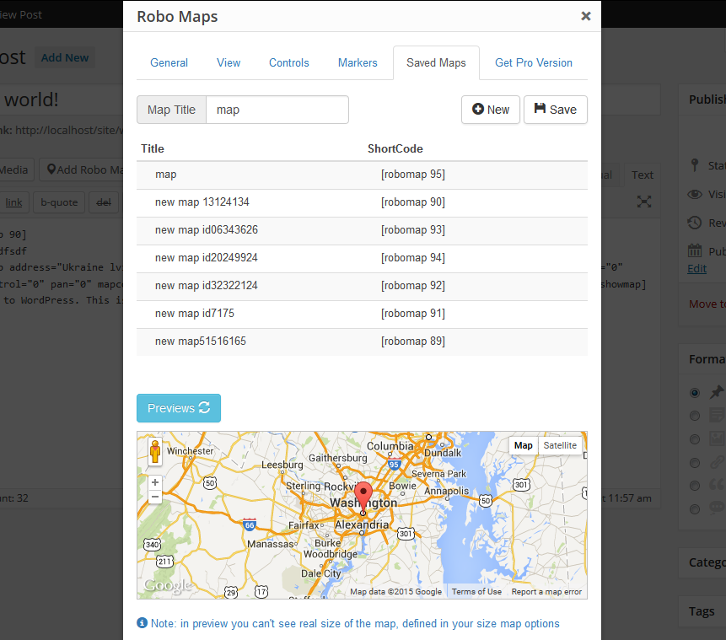Open the General tab
The image size is (726, 640).
point(169,62)
